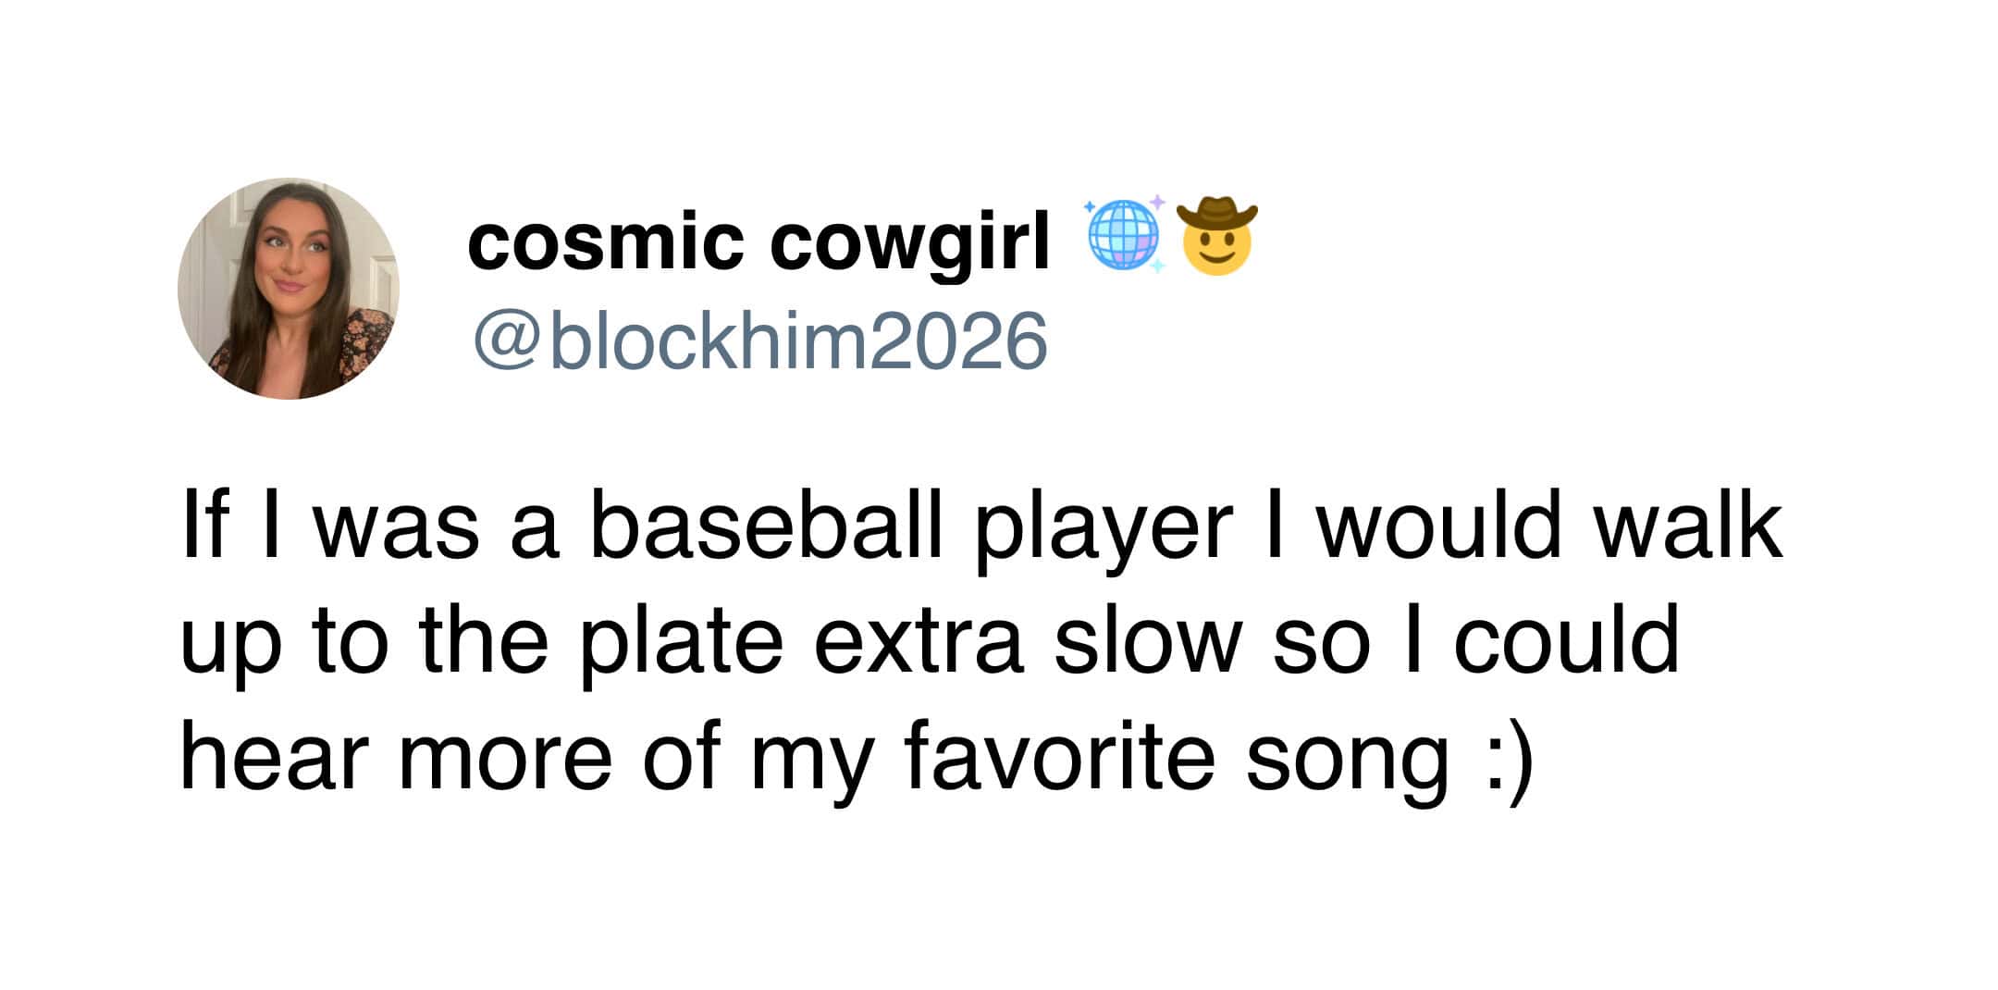Image resolution: width=1998 pixels, height=990 pixels.
Task: Click the disco ball emoji
Action: point(1125,237)
